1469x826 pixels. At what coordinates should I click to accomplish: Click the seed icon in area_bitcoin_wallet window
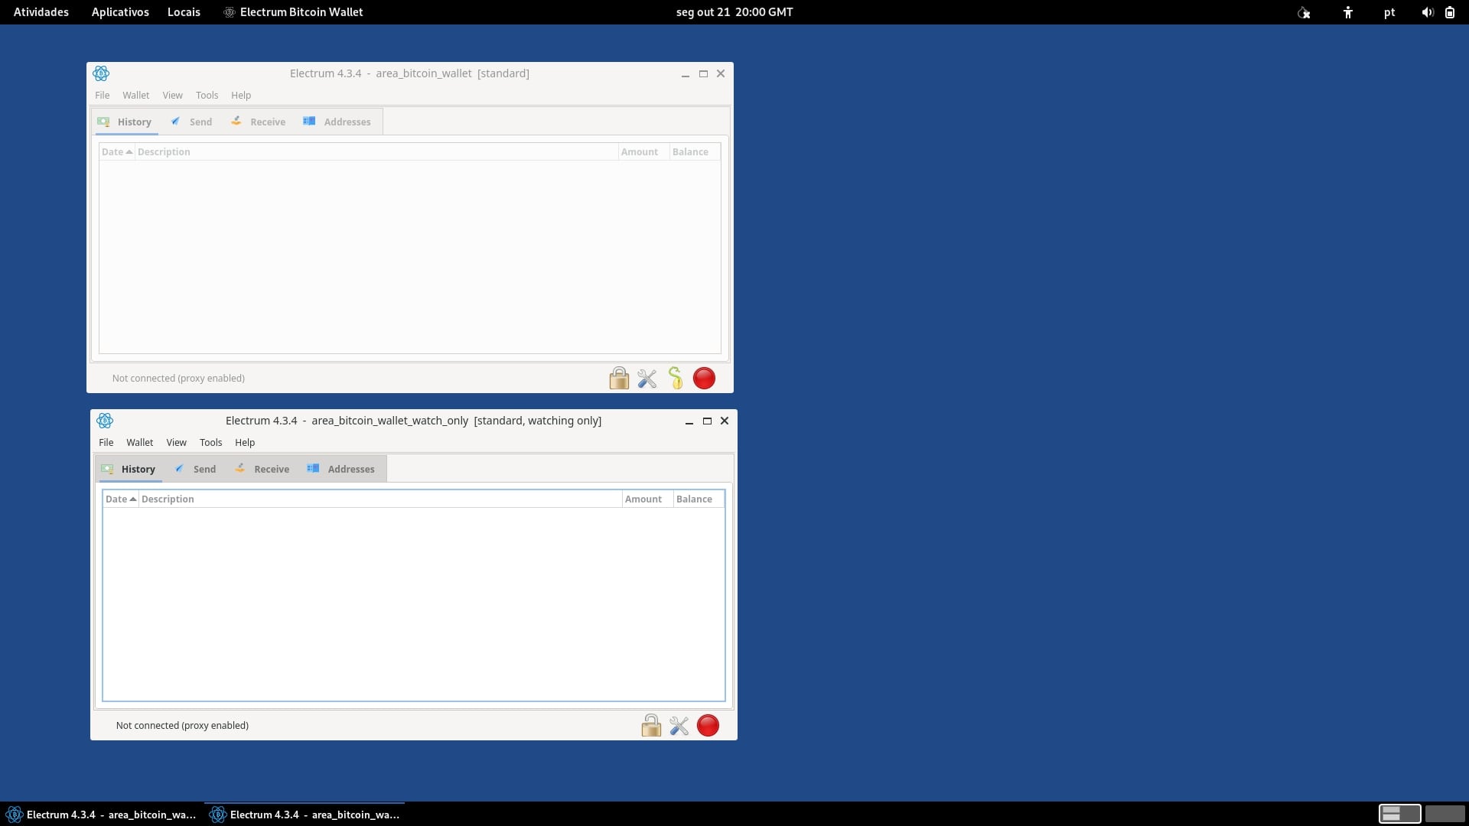[x=676, y=379]
